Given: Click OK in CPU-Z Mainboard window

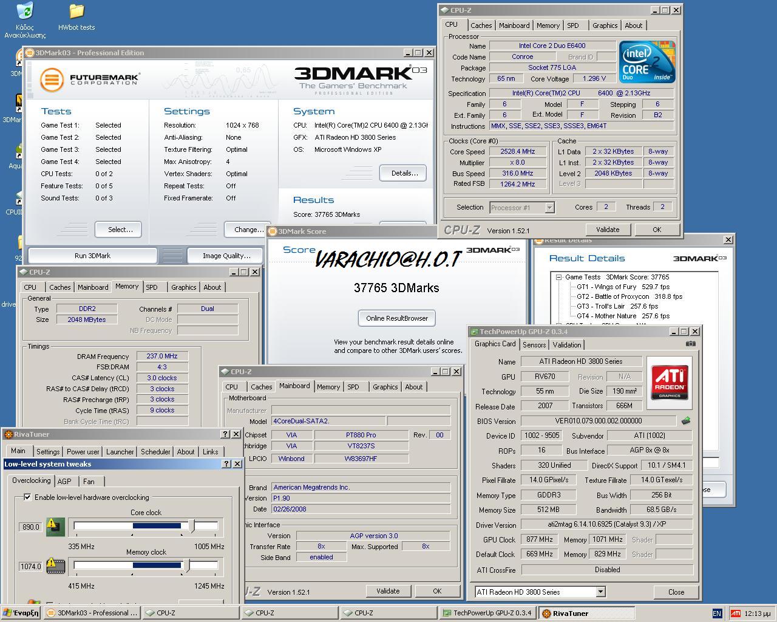Looking at the screenshot, I should pos(437,591).
